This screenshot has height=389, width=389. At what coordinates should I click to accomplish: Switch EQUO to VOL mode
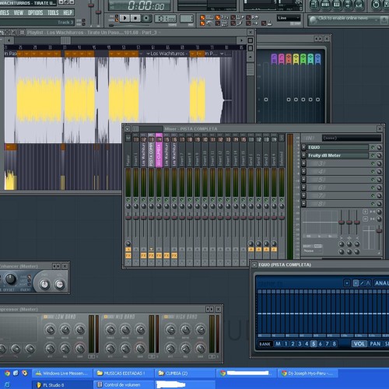359,344
